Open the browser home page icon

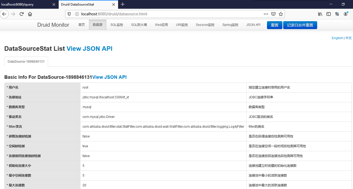(30, 14)
